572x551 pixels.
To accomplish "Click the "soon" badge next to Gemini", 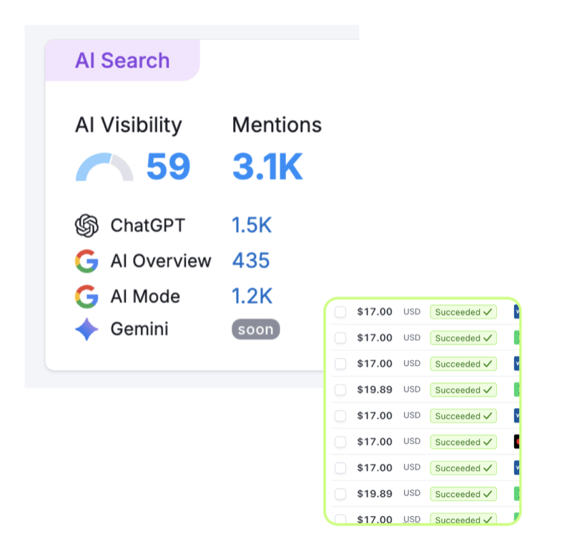I will coord(255,329).
